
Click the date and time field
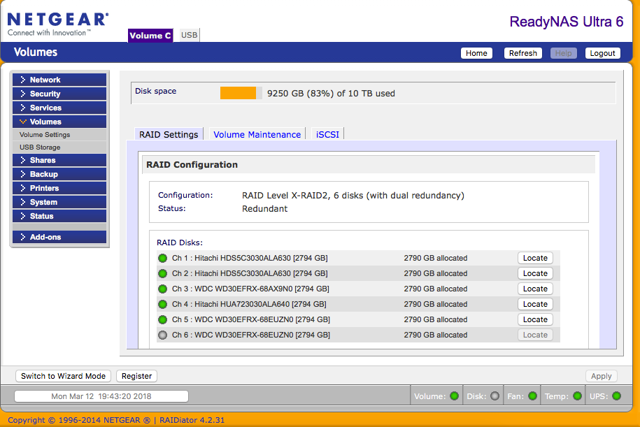(101, 396)
